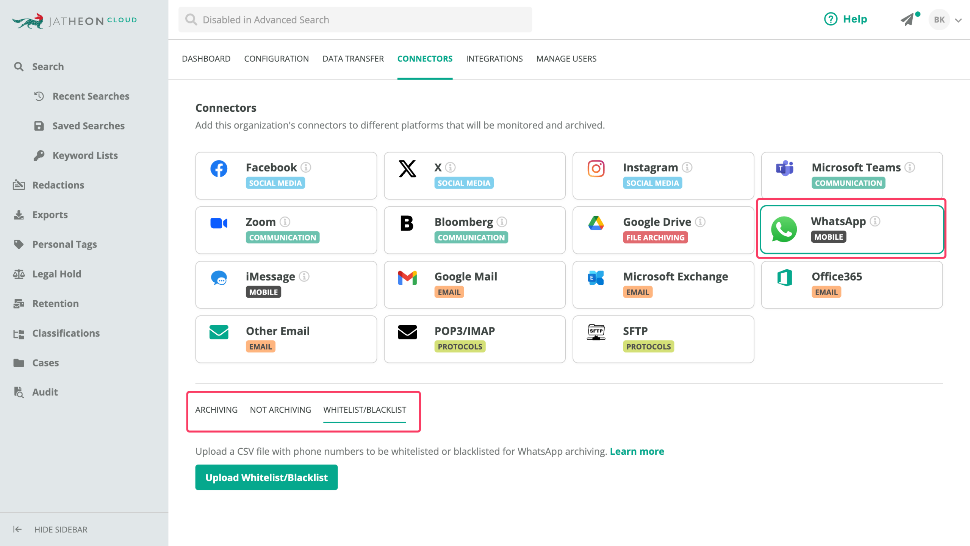Show info icon next to Zoom
Image resolution: width=970 pixels, height=546 pixels.
[x=285, y=222]
